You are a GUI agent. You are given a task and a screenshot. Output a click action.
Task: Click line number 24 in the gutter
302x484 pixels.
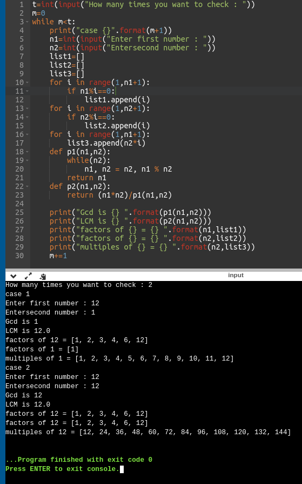[x=19, y=204]
